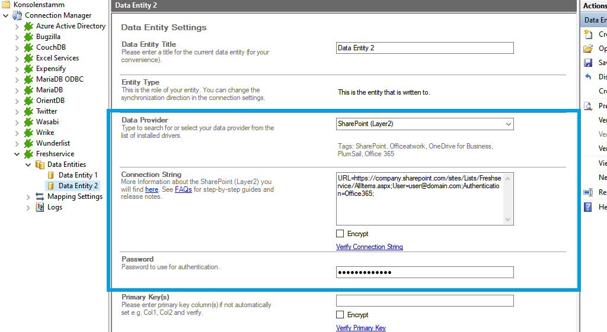Click the Mapping Settings icon
607x332 pixels.
click(x=40, y=196)
